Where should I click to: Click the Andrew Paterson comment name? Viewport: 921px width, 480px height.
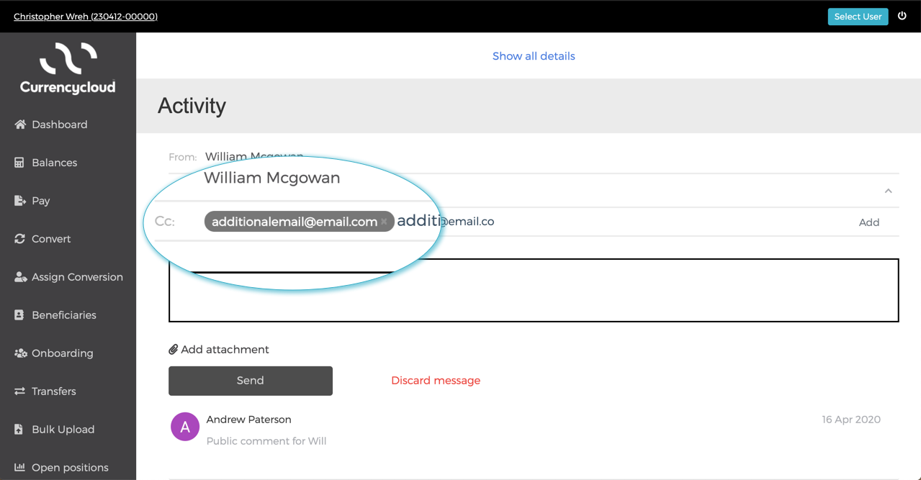[x=248, y=420]
